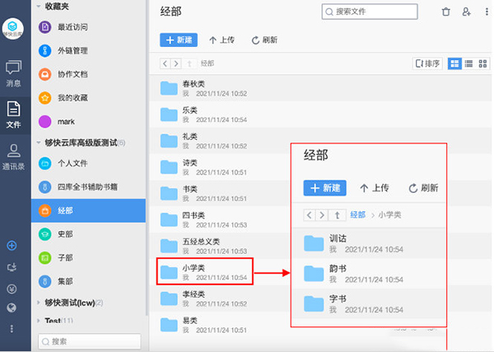Image resolution: width=494 pixels, height=352 pixels.
Task: Open the trash recycle bin icon
Action: 445,12
